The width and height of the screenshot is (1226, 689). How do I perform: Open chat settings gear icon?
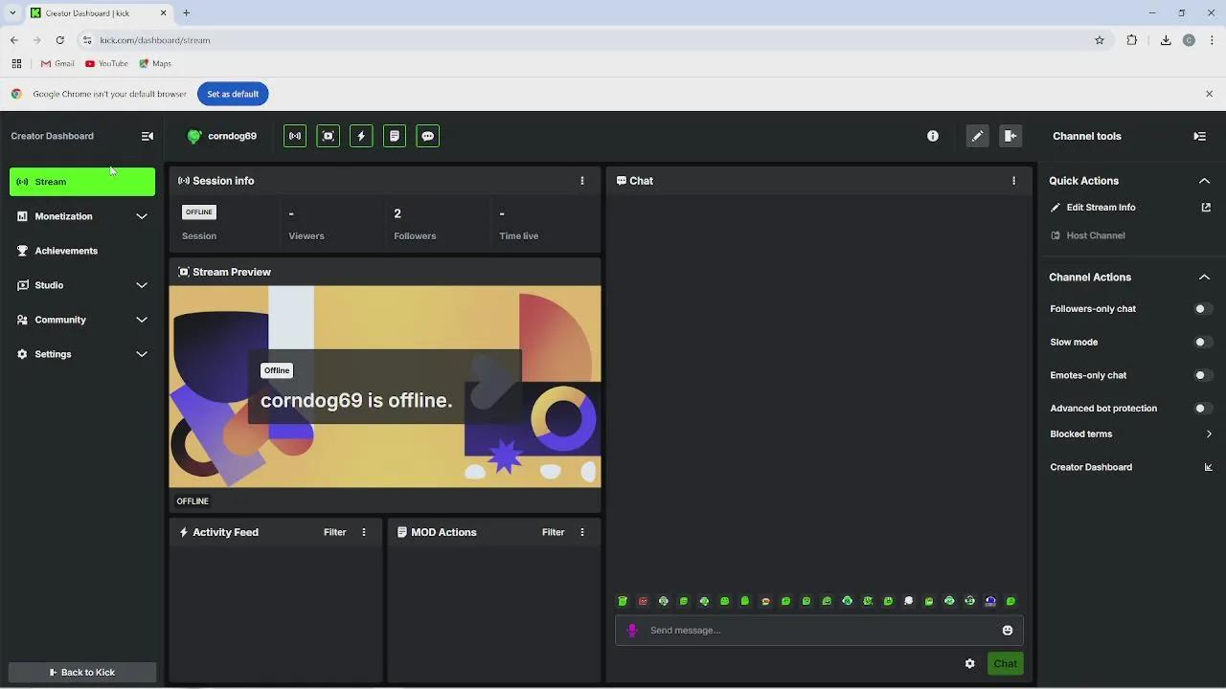coord(969,663)
